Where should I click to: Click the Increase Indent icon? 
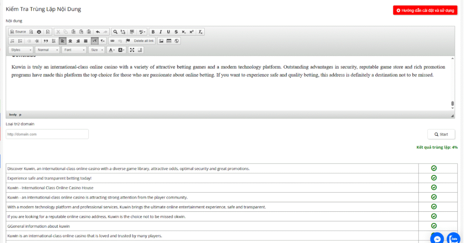[37, 41]
